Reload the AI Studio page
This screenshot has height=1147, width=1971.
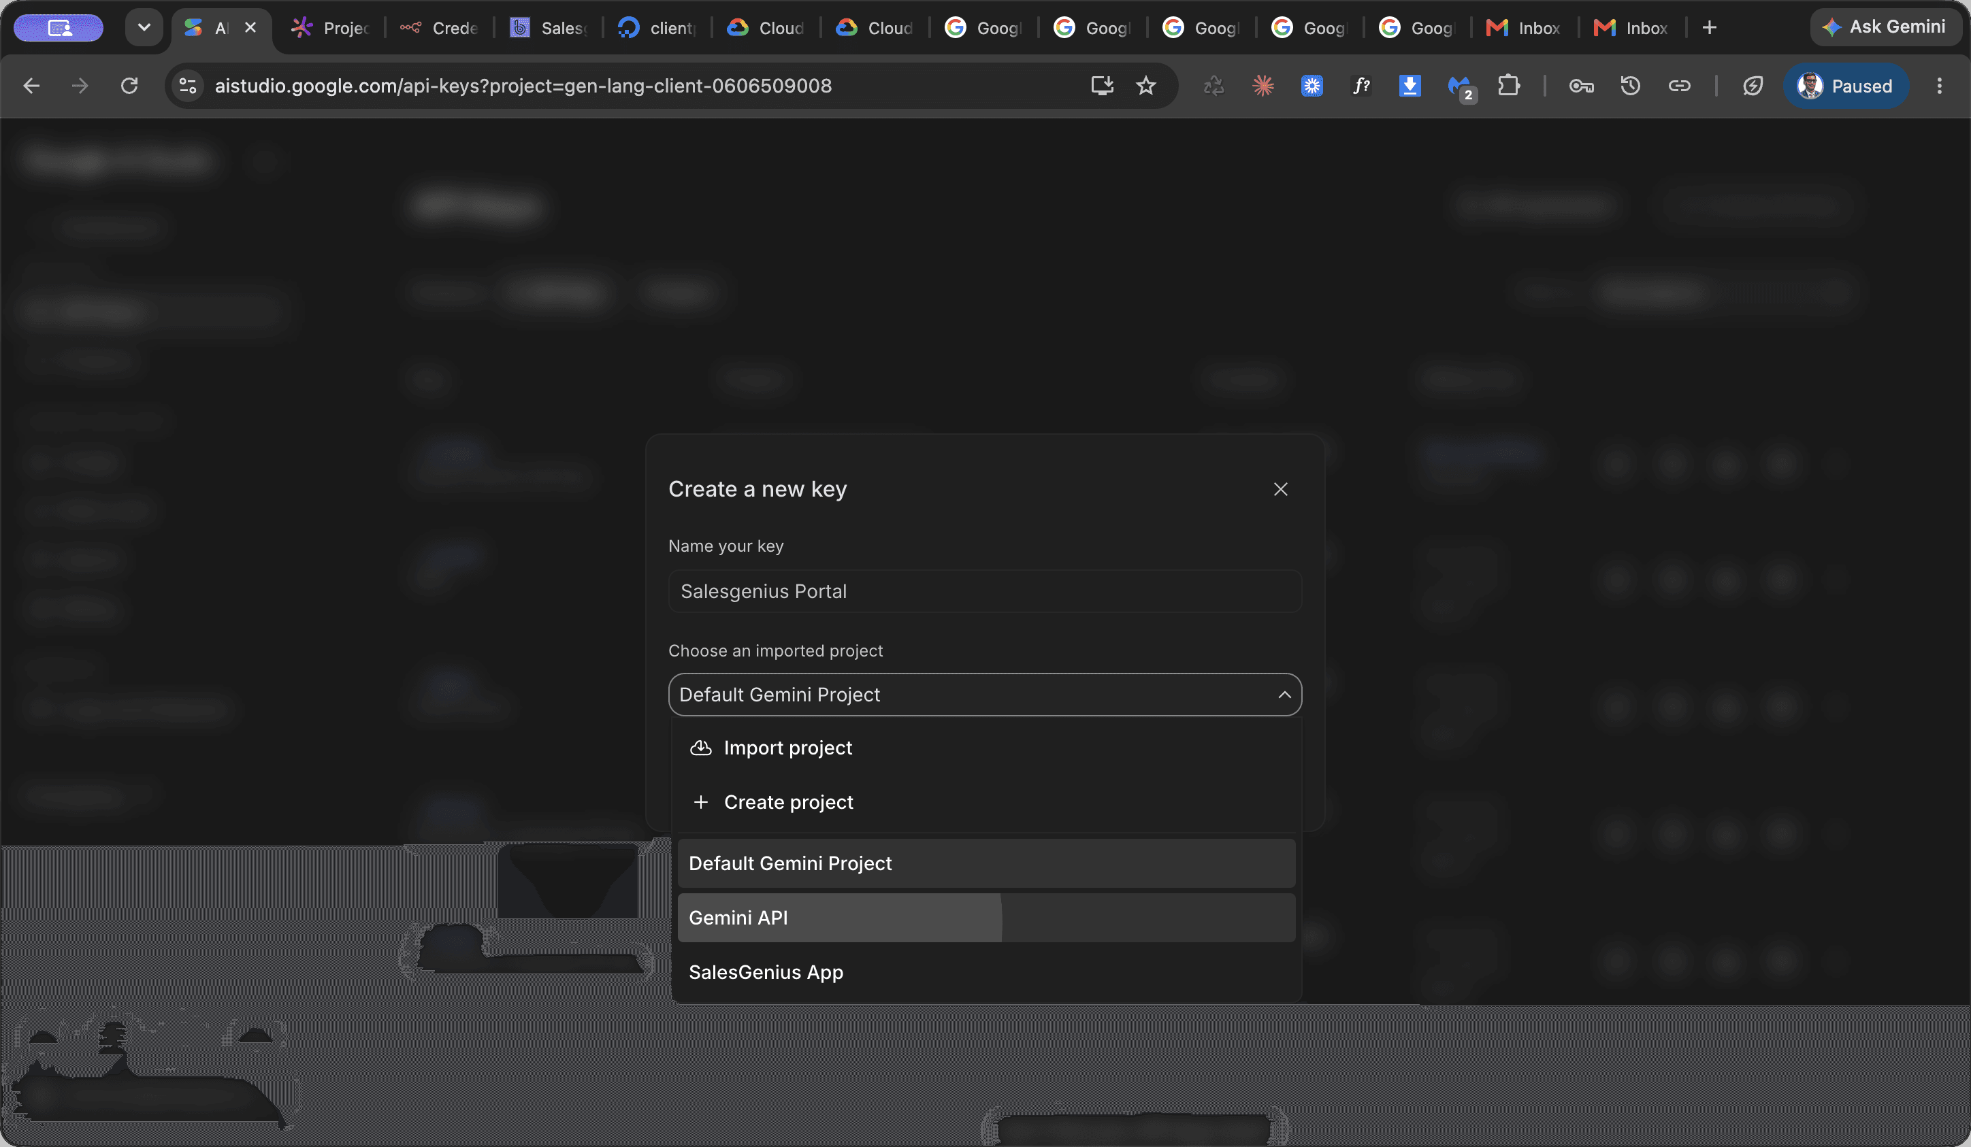click(x=129, y=86)
